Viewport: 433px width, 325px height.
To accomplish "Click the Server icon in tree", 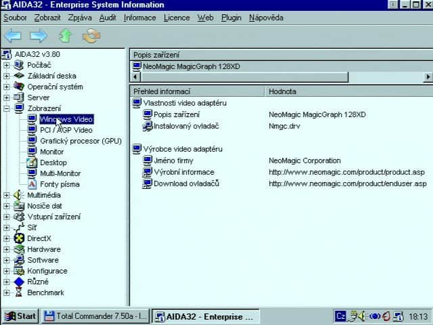I will pos(19,97).
